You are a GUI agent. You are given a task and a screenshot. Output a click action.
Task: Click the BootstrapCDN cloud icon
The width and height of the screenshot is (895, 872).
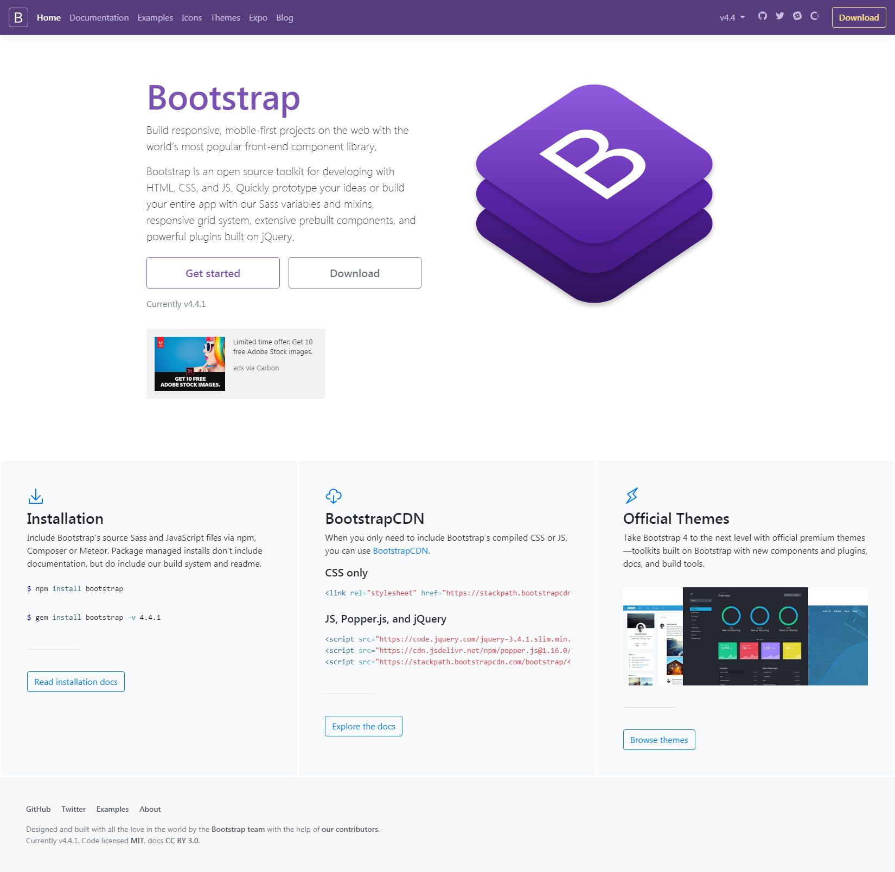click(x=334, y=496)
